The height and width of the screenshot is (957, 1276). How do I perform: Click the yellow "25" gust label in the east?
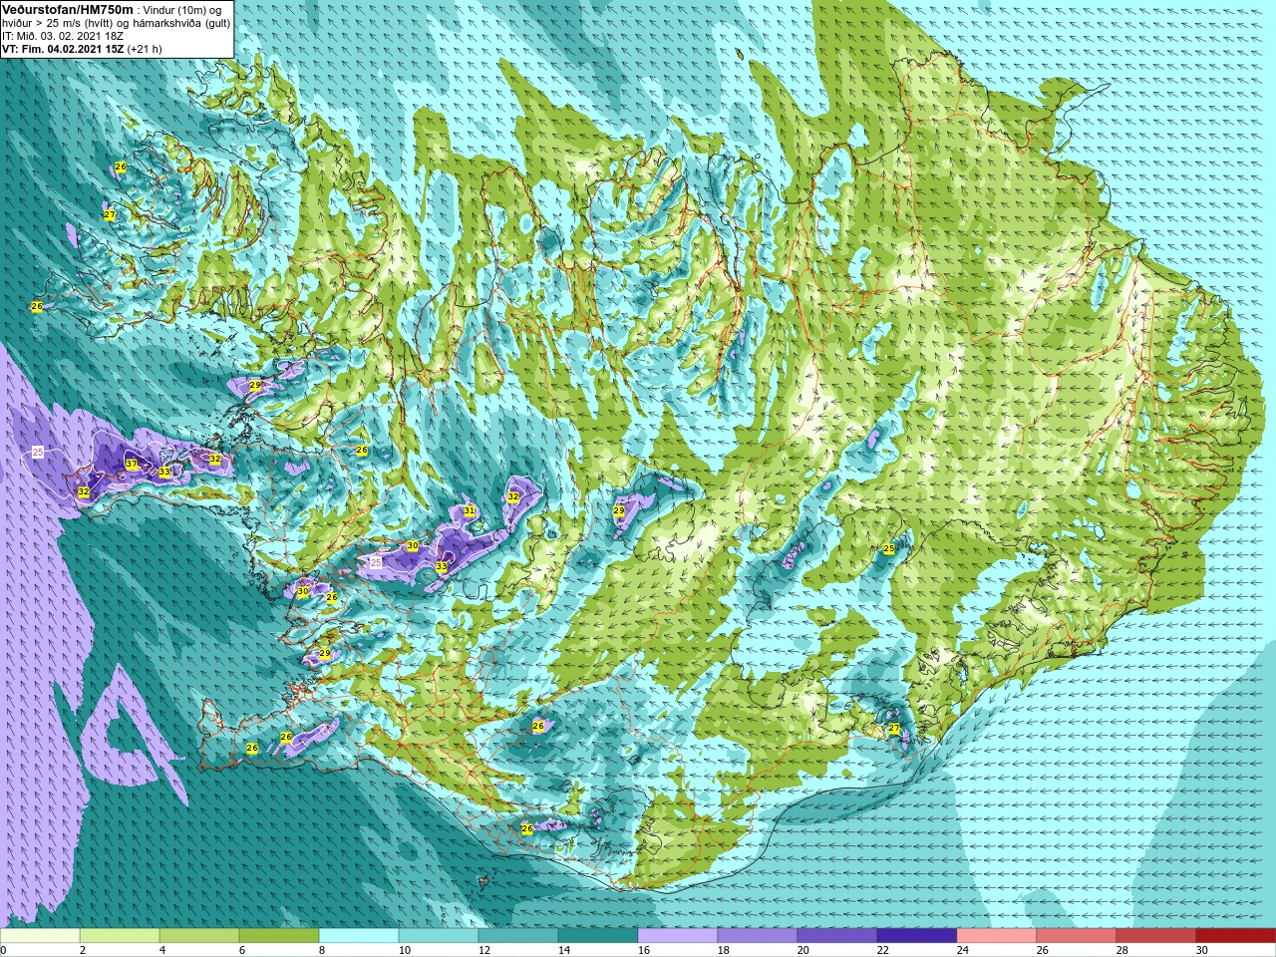point(889,549)
